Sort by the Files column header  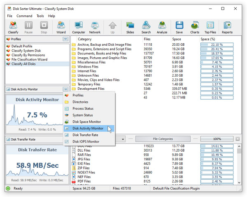(156, 39)
